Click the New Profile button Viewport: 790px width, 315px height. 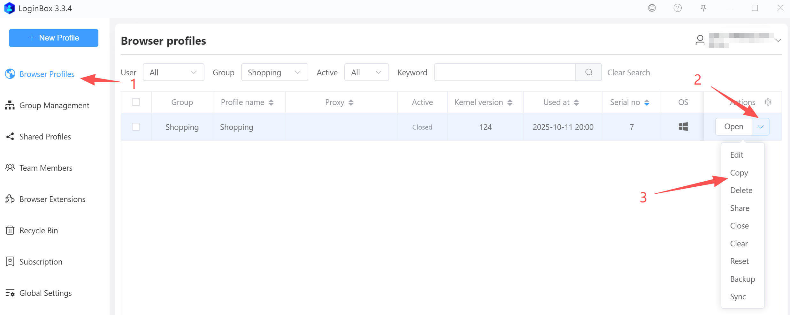click(54, 38)
